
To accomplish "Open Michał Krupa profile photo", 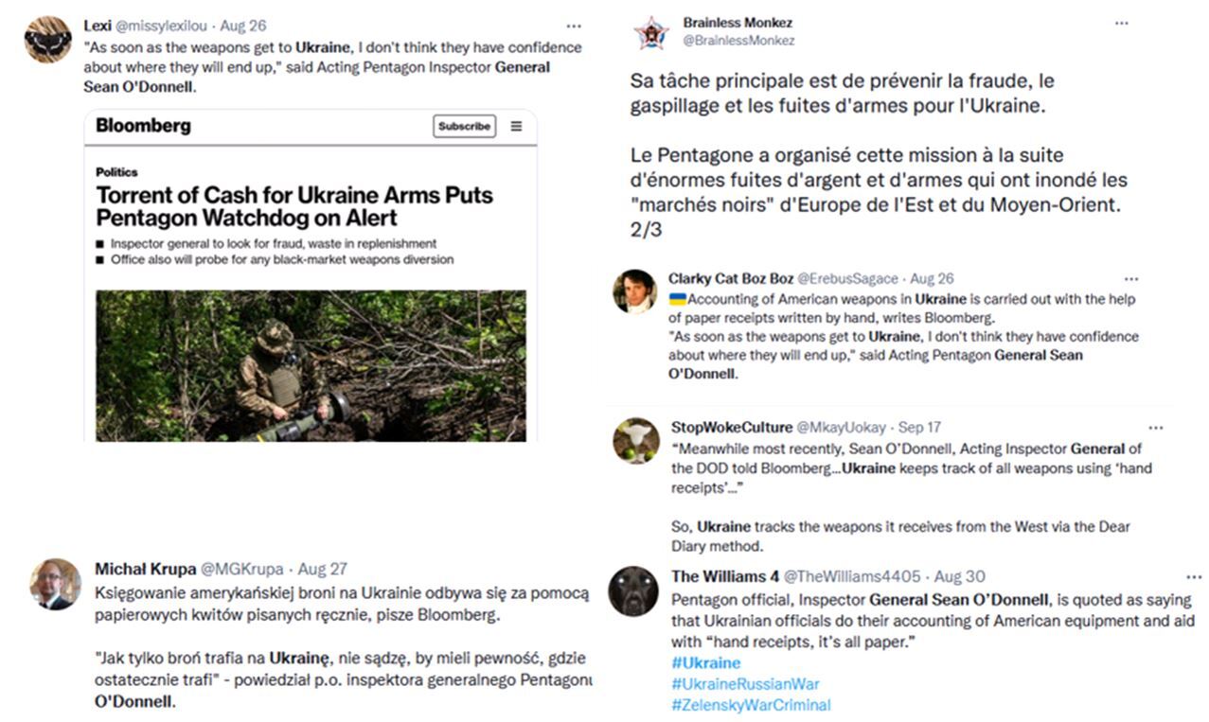I will [55, 584].
